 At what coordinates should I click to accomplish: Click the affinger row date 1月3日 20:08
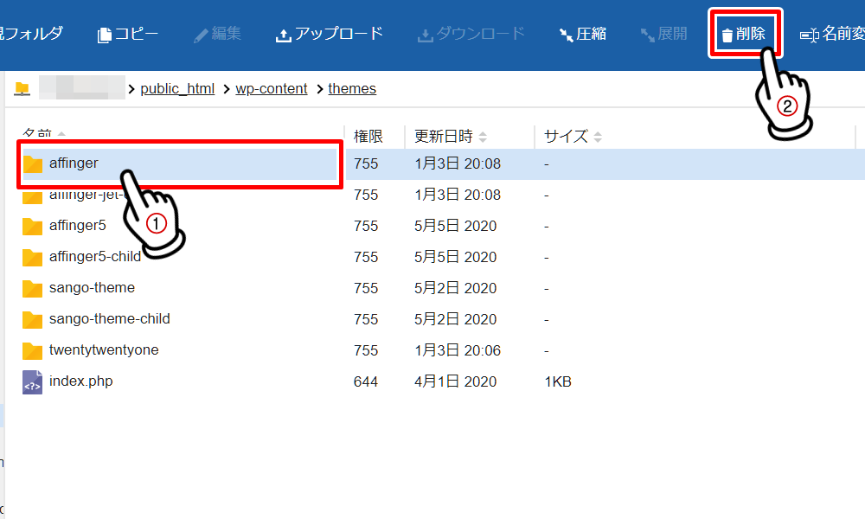458,163
